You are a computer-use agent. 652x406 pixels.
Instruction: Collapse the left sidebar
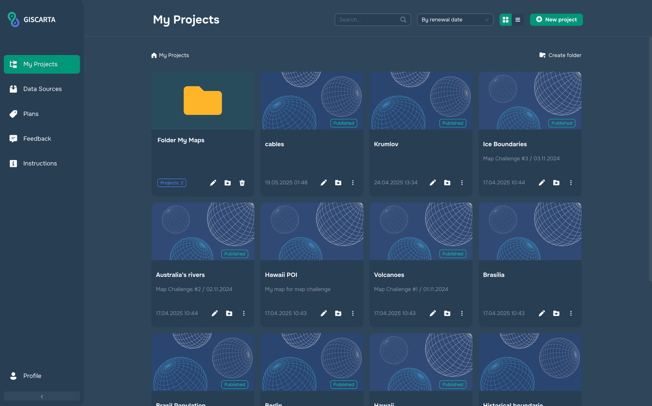(42, 396)
